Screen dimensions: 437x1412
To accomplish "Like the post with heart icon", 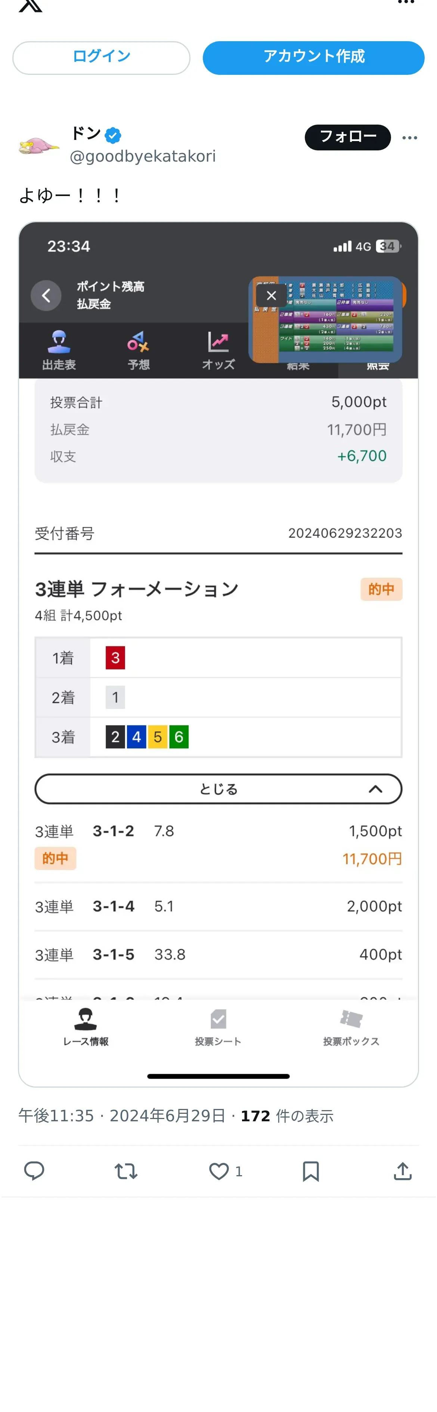I will pos(219,1171).
